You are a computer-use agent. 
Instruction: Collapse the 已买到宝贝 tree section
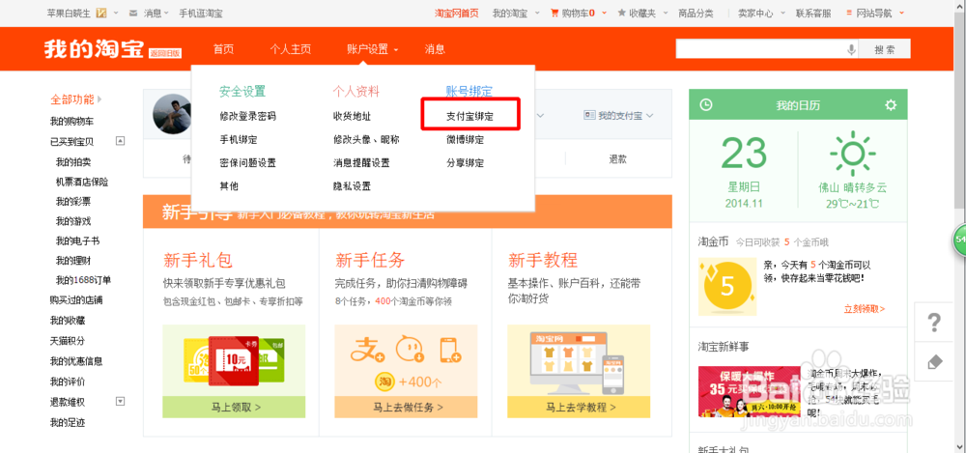tap(120, 140)
